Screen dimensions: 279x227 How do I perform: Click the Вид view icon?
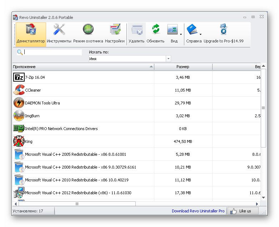click(x=173, y=30)
